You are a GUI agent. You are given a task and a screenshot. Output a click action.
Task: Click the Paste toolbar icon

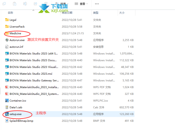pyautogui.click(x=14, y=4)
